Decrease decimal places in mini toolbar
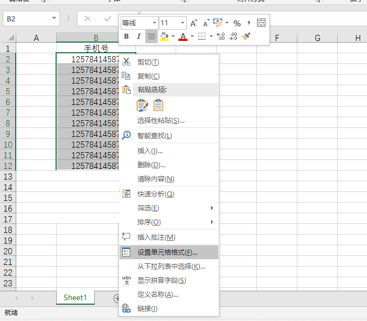Screen dimensions: 367x321 [233, 36]
